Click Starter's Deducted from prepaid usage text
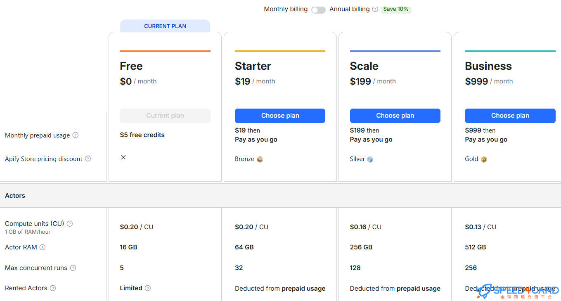This screenshot has height=301, width=561. point(280,289)
